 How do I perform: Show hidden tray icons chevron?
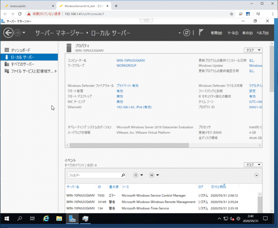219,219
